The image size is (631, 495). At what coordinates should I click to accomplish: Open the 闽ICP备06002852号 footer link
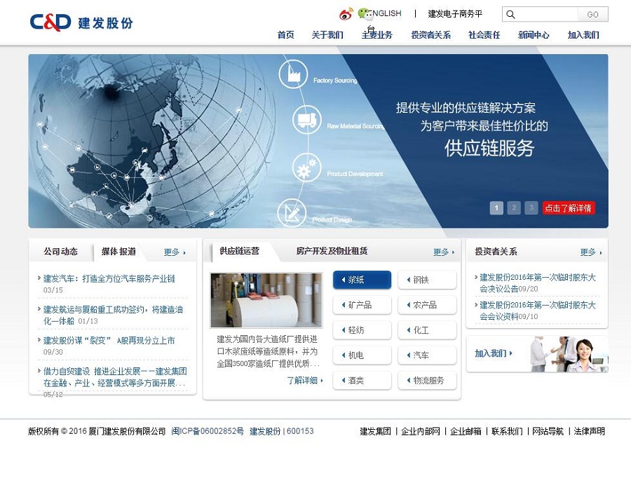(x=208, y=431)
